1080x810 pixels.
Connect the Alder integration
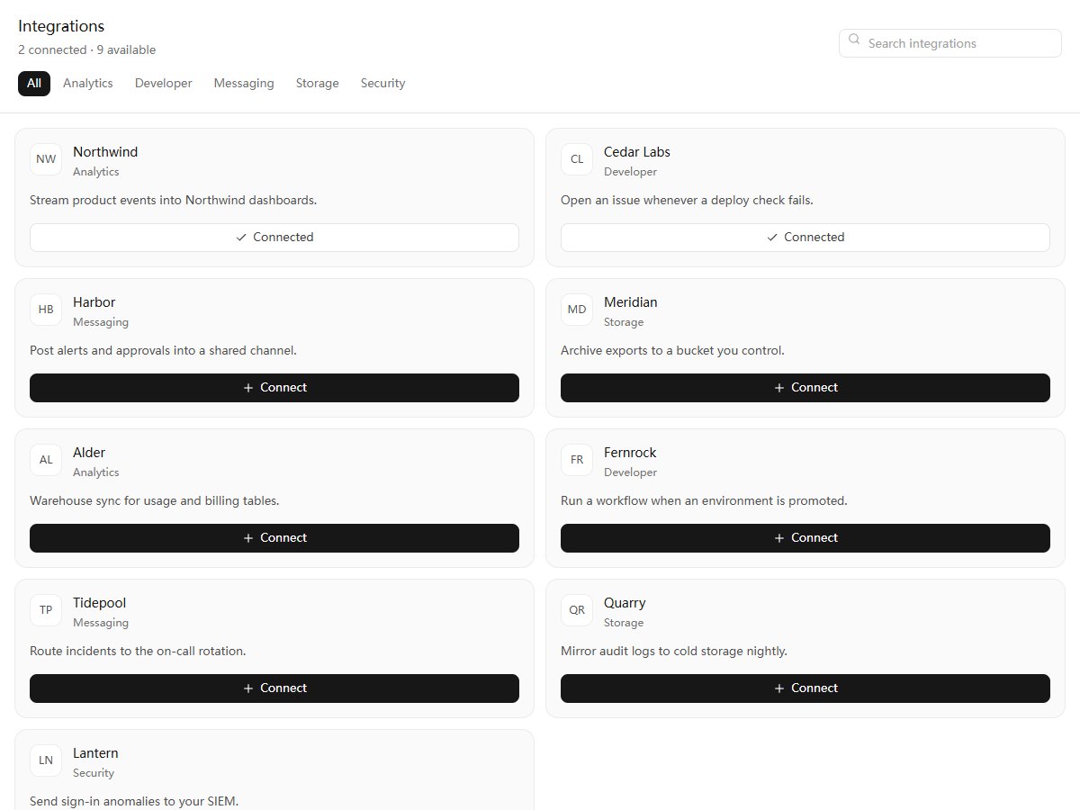click(274, 538)
